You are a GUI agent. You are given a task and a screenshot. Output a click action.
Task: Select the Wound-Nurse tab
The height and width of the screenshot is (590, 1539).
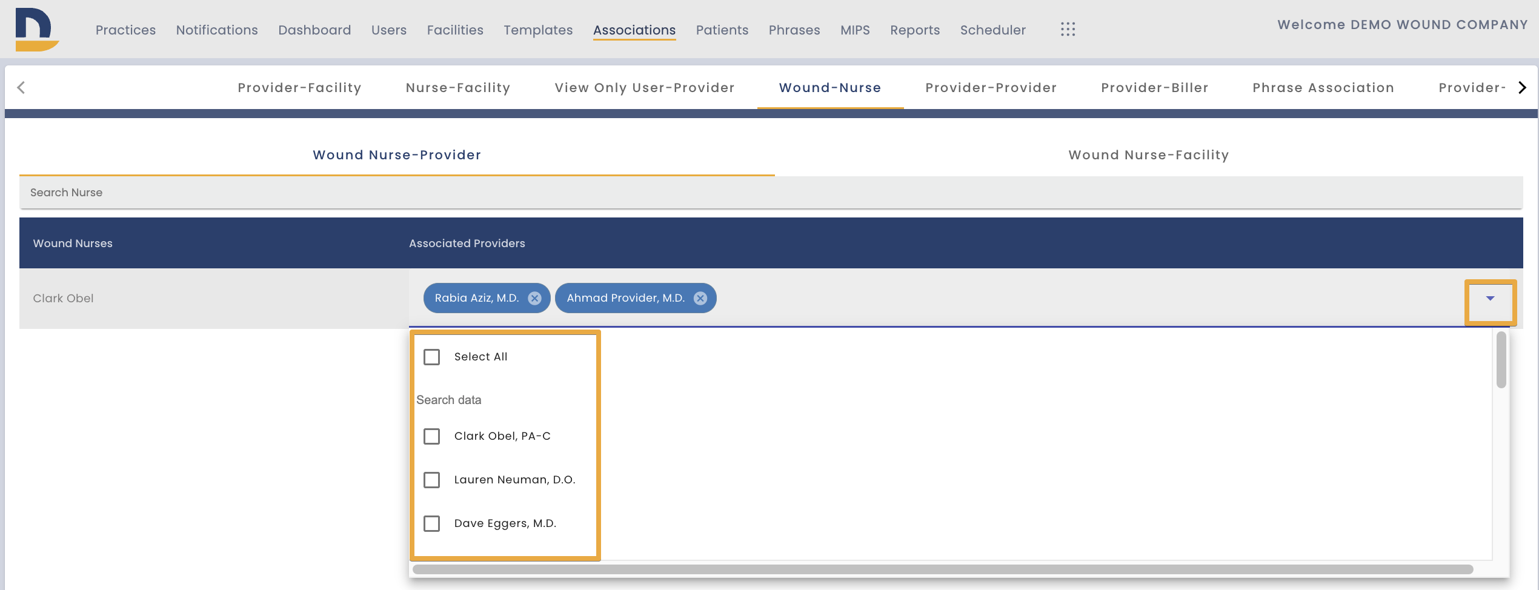point(830,88)
